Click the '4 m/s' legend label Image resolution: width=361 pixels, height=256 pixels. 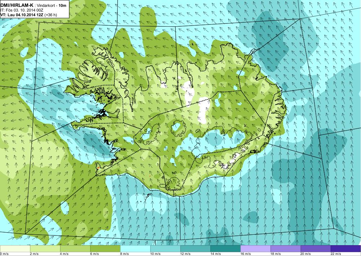[x=65, y=254]
